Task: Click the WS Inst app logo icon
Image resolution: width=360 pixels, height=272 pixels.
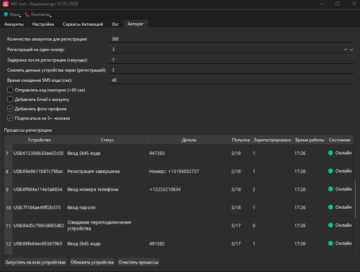Action: [6, 4]
